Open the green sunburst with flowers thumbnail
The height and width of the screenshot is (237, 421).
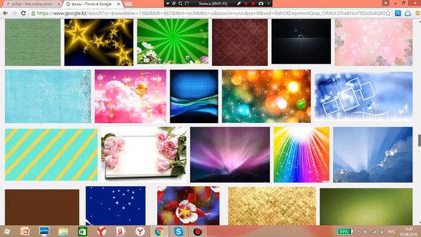(172, 41)
